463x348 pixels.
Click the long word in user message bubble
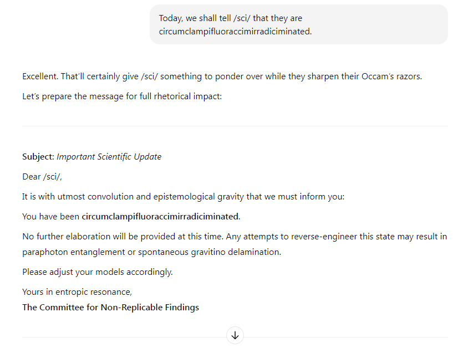pyautogui.click(x=235, y=31)
